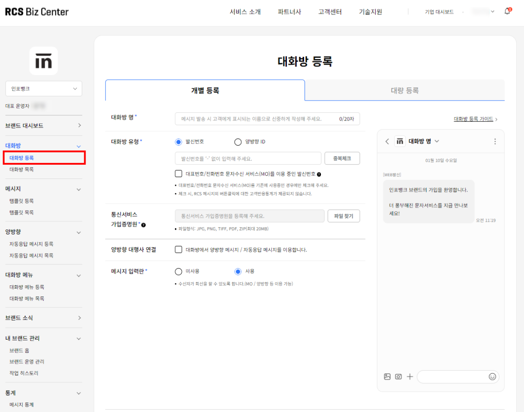Open the 대화방 등록 가이드 link
Image resolution: width=524 pixels, height=412 pixels.
pos(474,119)
